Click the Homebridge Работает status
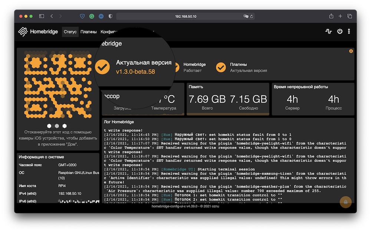371x232 pixels. (x=194, y=67)
